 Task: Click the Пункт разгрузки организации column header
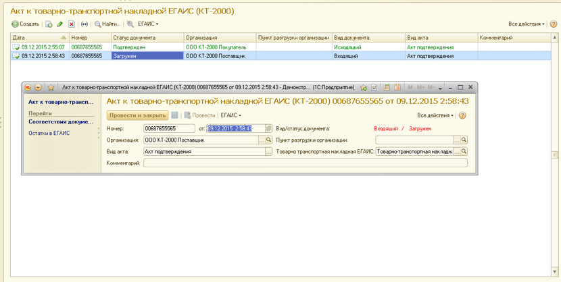(x=294, y=38)
